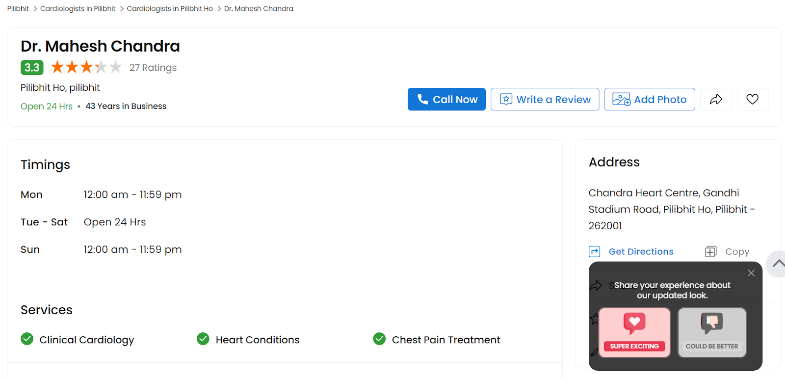The width and height of the screenshot is (785, 378).
Task: Select Chest Pain Treatment service checkmark
Action: pos(379,339)
